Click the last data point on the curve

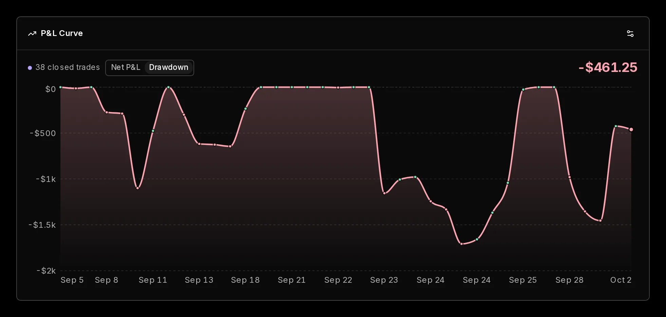(631, 130)
